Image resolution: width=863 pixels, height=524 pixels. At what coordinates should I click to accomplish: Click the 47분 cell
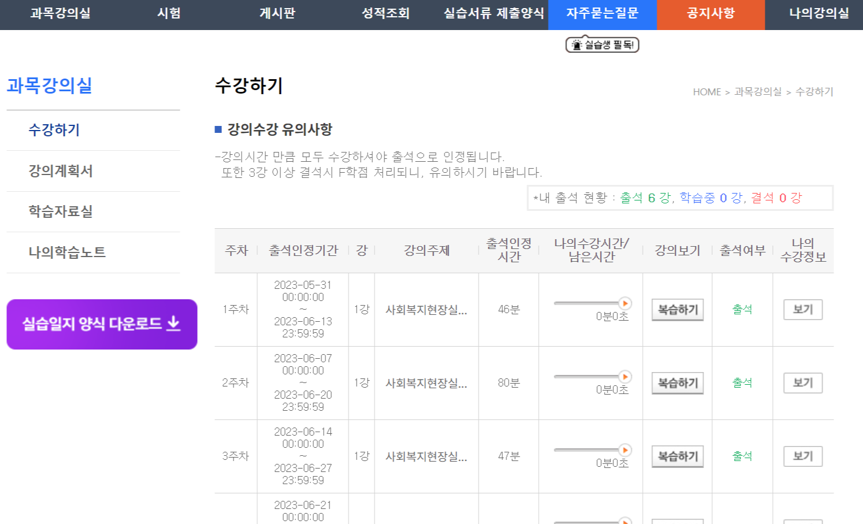(509, 456)
